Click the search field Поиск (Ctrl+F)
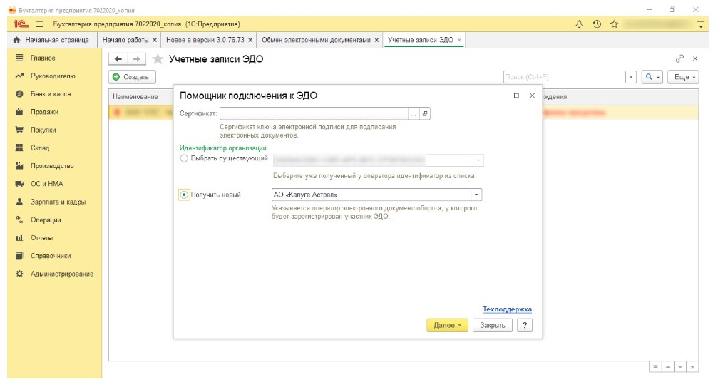The width and height of the screenshot is (718, 382). [563, 77]
